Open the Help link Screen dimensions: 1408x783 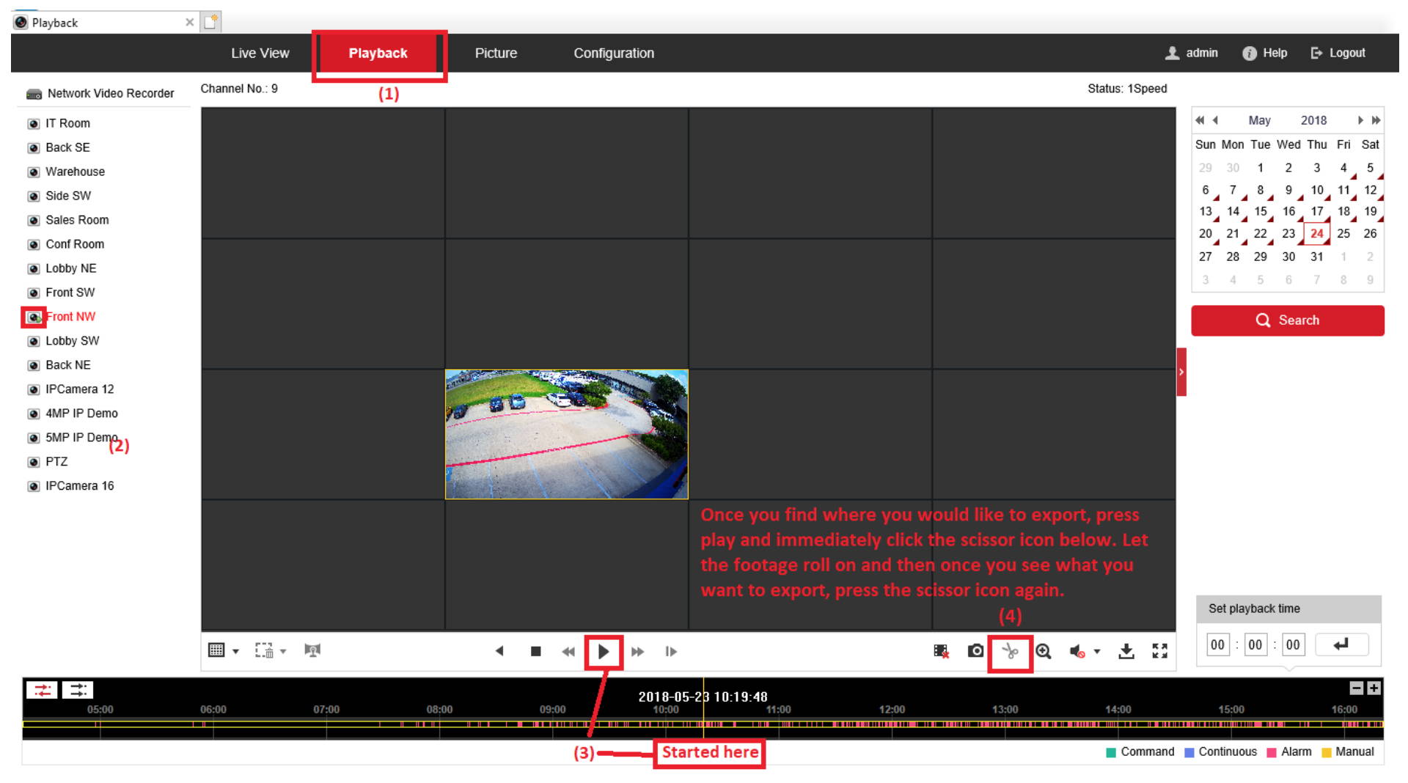[x=1265, y=53]
